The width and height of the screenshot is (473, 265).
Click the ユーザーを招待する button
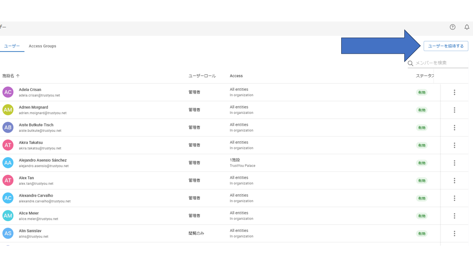(x=446, y=46)
